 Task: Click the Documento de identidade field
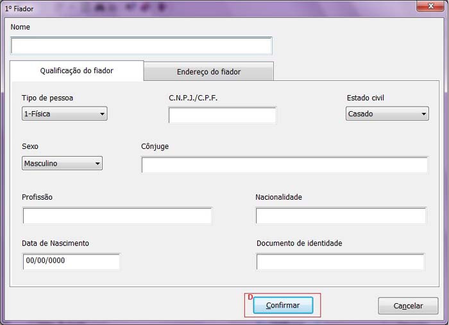point(340,262)
